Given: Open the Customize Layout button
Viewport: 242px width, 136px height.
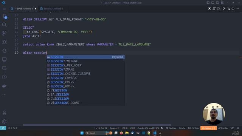Looking at the screenshot, I should coord(222,3).
